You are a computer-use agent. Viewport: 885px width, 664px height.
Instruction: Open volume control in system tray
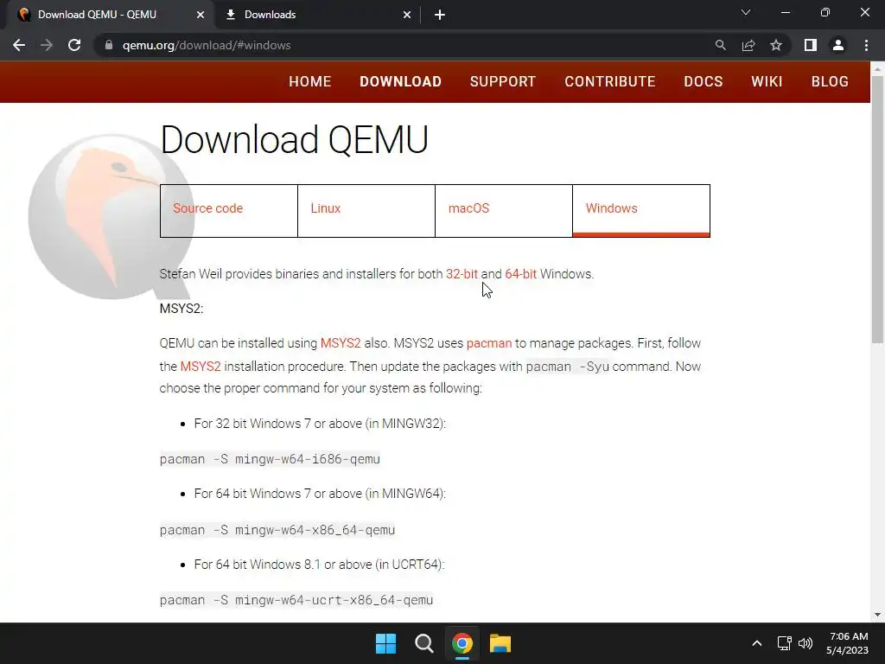pos(805,643)
